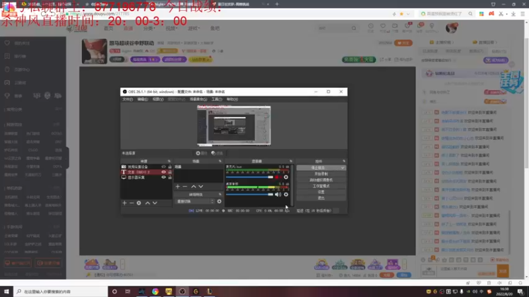Remove the scene with minus icon

[x=185, y=186]
